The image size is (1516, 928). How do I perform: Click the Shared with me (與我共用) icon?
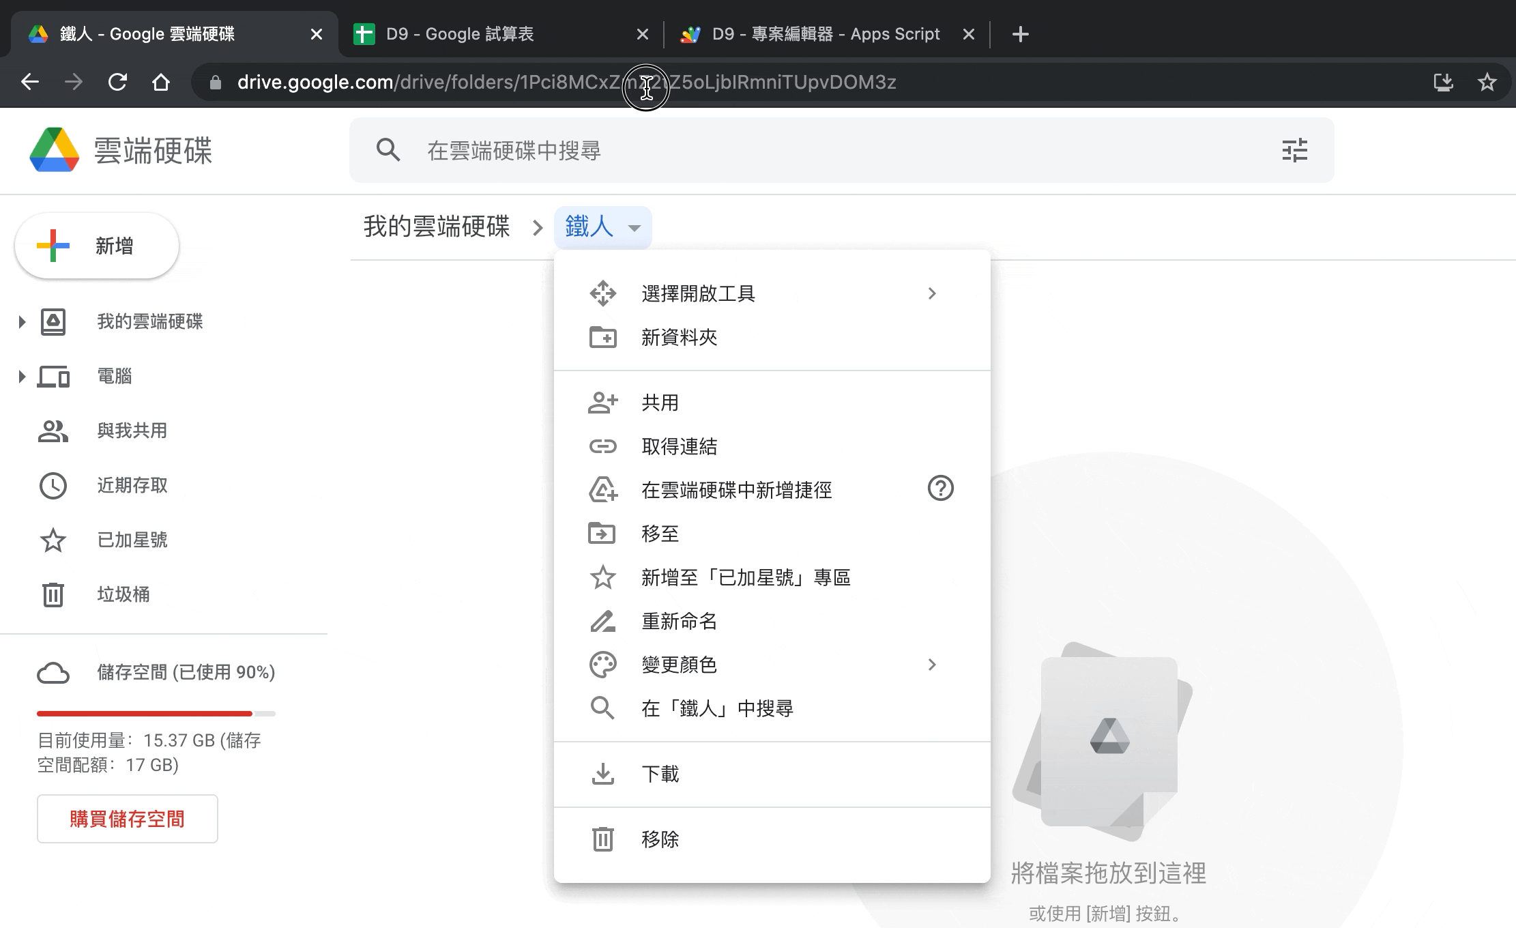pyautogui.click(x=53, y=431)
